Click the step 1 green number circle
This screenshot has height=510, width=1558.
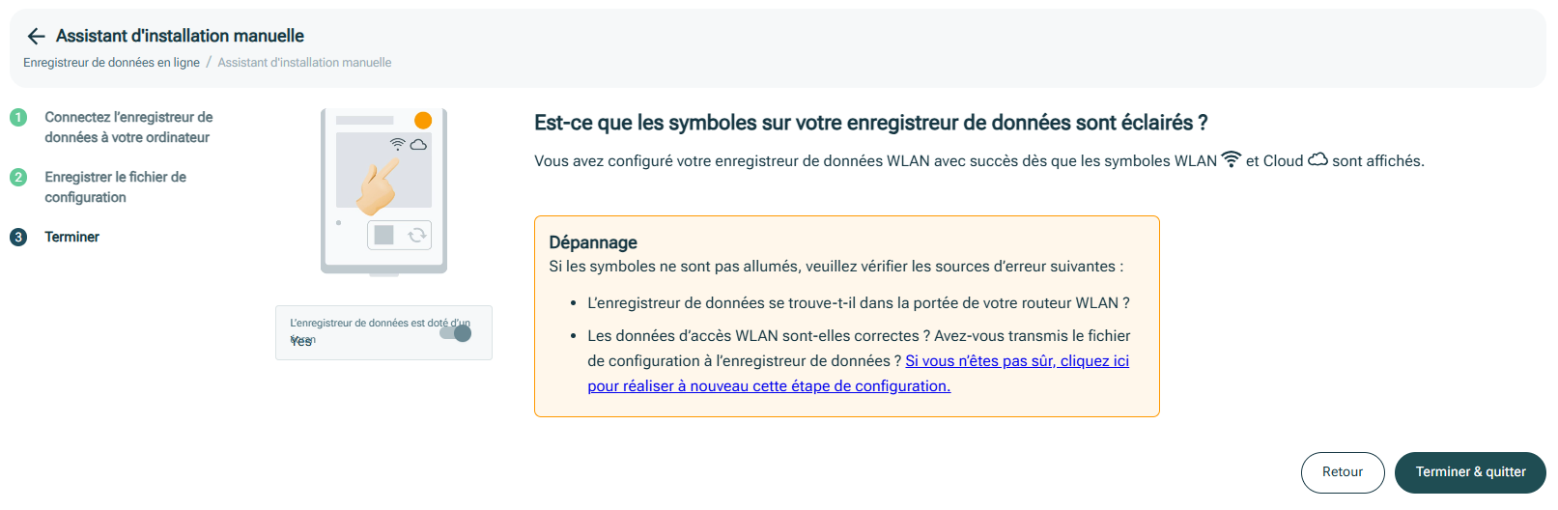[x=18, y=117]
